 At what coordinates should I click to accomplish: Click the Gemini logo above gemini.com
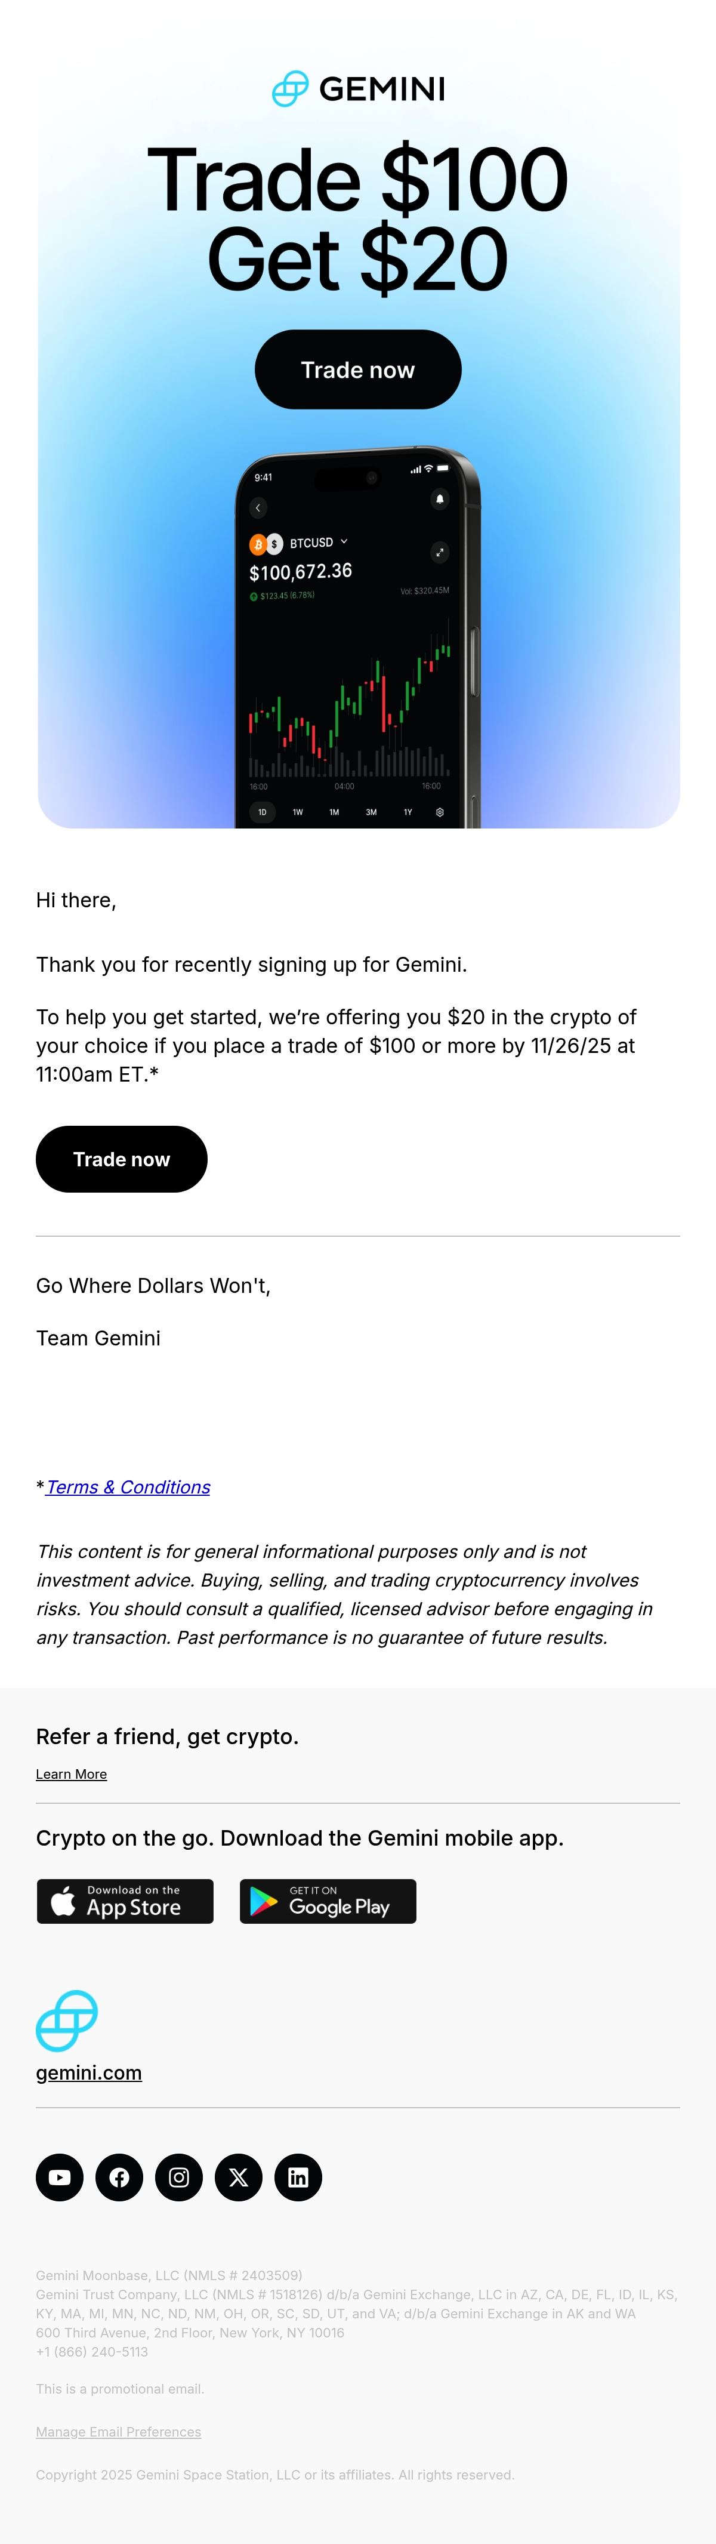[x=66, y=2021]
